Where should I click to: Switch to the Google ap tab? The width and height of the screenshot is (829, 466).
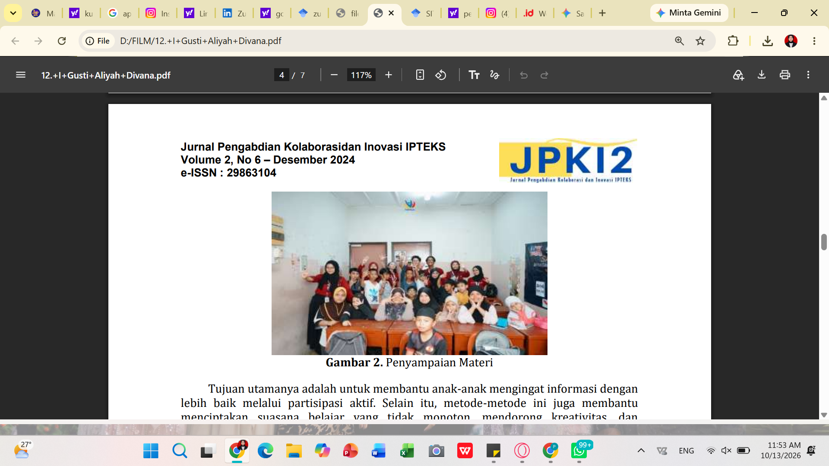[120, 13]
